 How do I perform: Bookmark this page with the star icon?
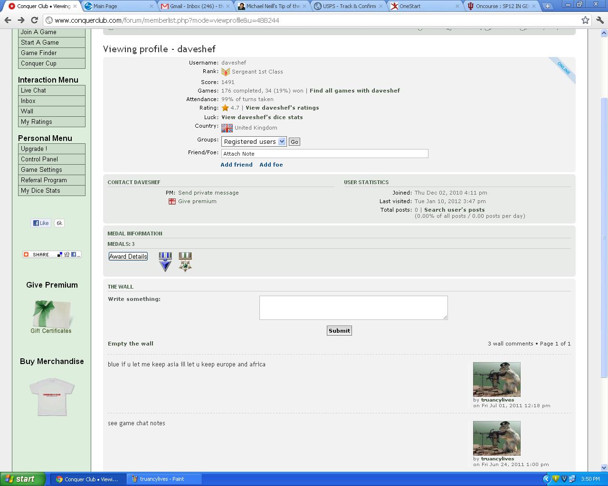(x=585, y=20)
